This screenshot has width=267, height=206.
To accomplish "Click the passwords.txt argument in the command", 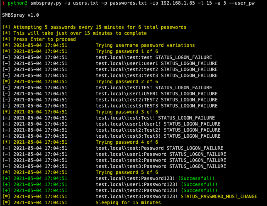I will [x=128, y=3].
